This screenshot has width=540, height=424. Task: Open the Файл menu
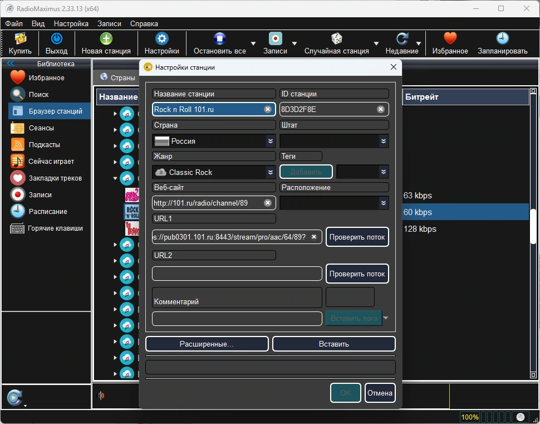coord(14,23)
